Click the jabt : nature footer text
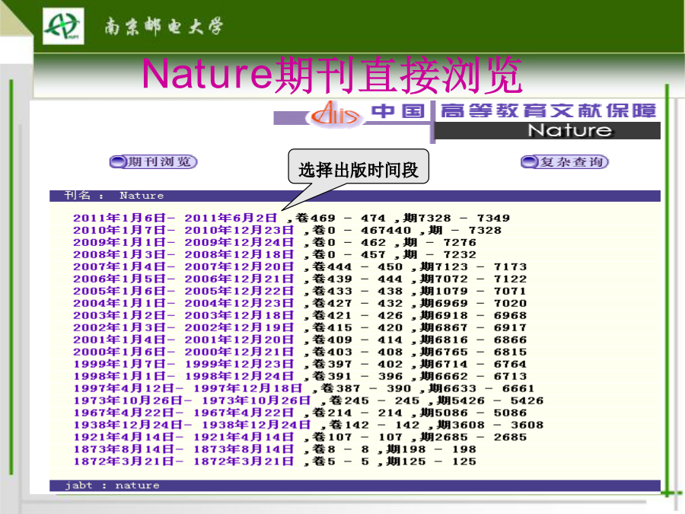The height and width of the screenshot is (514, 685). (x=113, y=486)
